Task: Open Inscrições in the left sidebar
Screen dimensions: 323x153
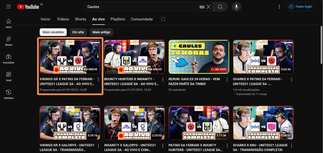Action: click(9, 59)
